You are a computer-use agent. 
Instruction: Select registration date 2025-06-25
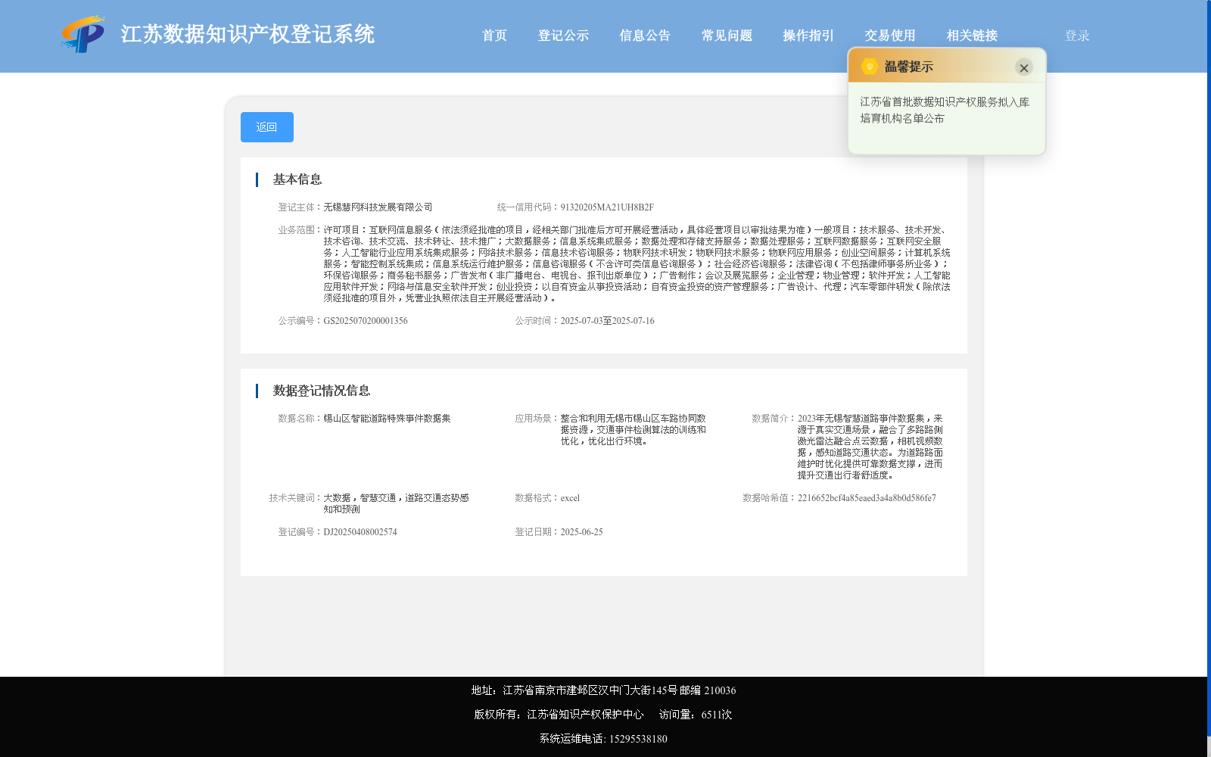(581, 532)
